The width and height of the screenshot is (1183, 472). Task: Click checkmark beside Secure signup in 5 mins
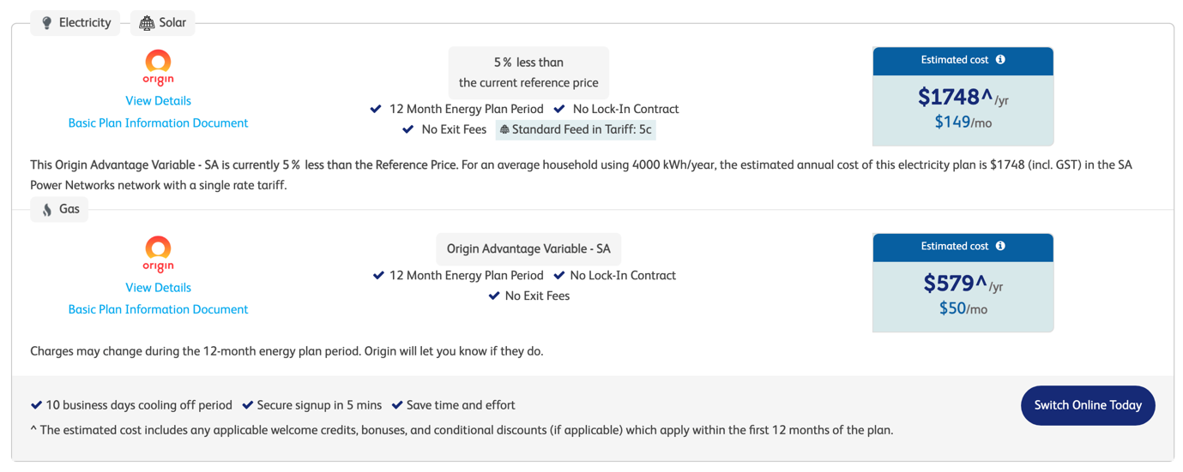[x=247, y=405]
